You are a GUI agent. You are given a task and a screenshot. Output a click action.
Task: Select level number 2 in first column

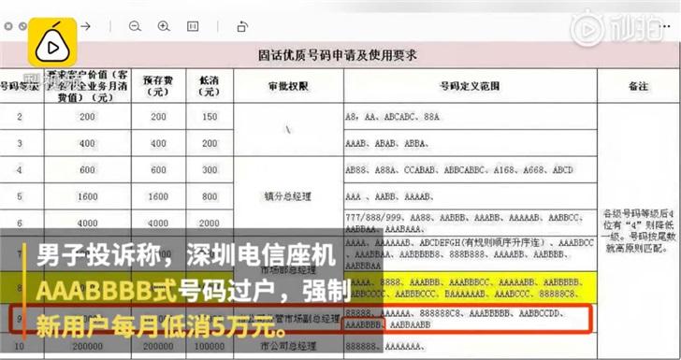pos(20,116)
